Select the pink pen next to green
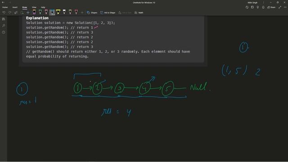The height and width of the screenshot is (162, 288). point(46,12)
